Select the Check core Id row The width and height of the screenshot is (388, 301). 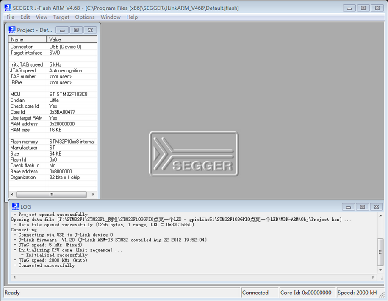(53, 106)
